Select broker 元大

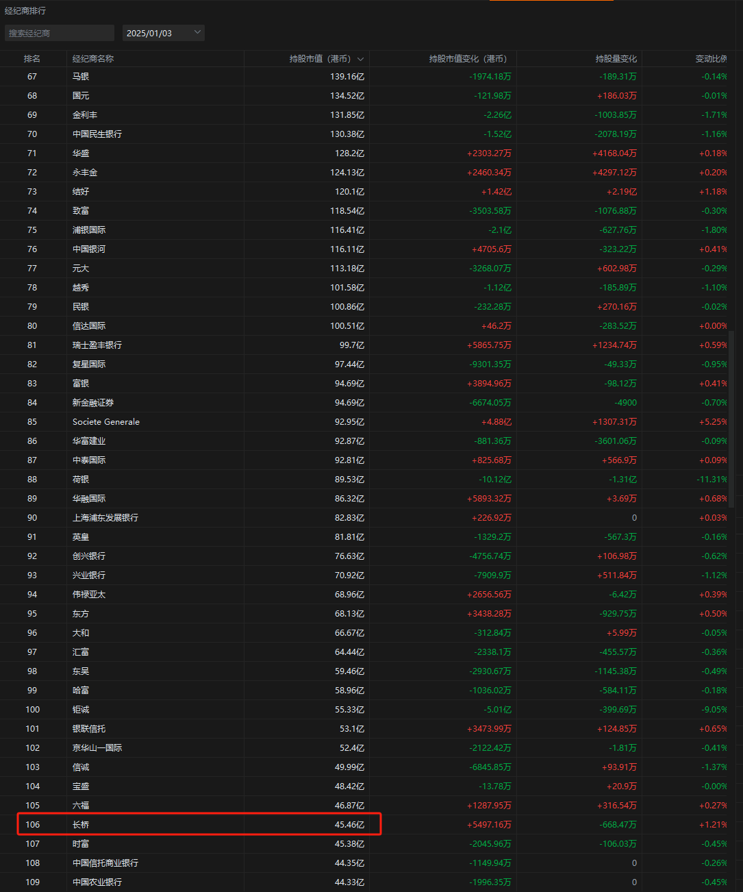coord(81,269)
